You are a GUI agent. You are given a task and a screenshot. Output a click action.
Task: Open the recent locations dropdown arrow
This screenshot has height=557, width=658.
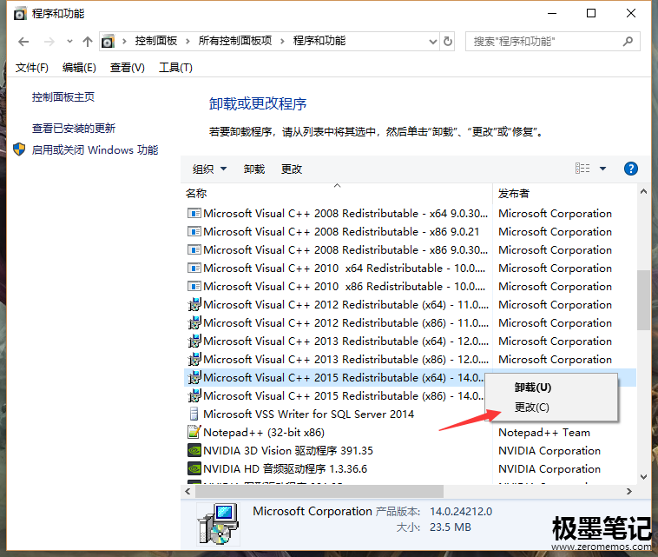[x=69, y=41]
